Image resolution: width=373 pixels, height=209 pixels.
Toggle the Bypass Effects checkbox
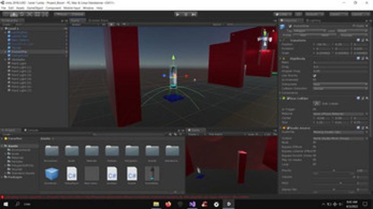(314, 147)
